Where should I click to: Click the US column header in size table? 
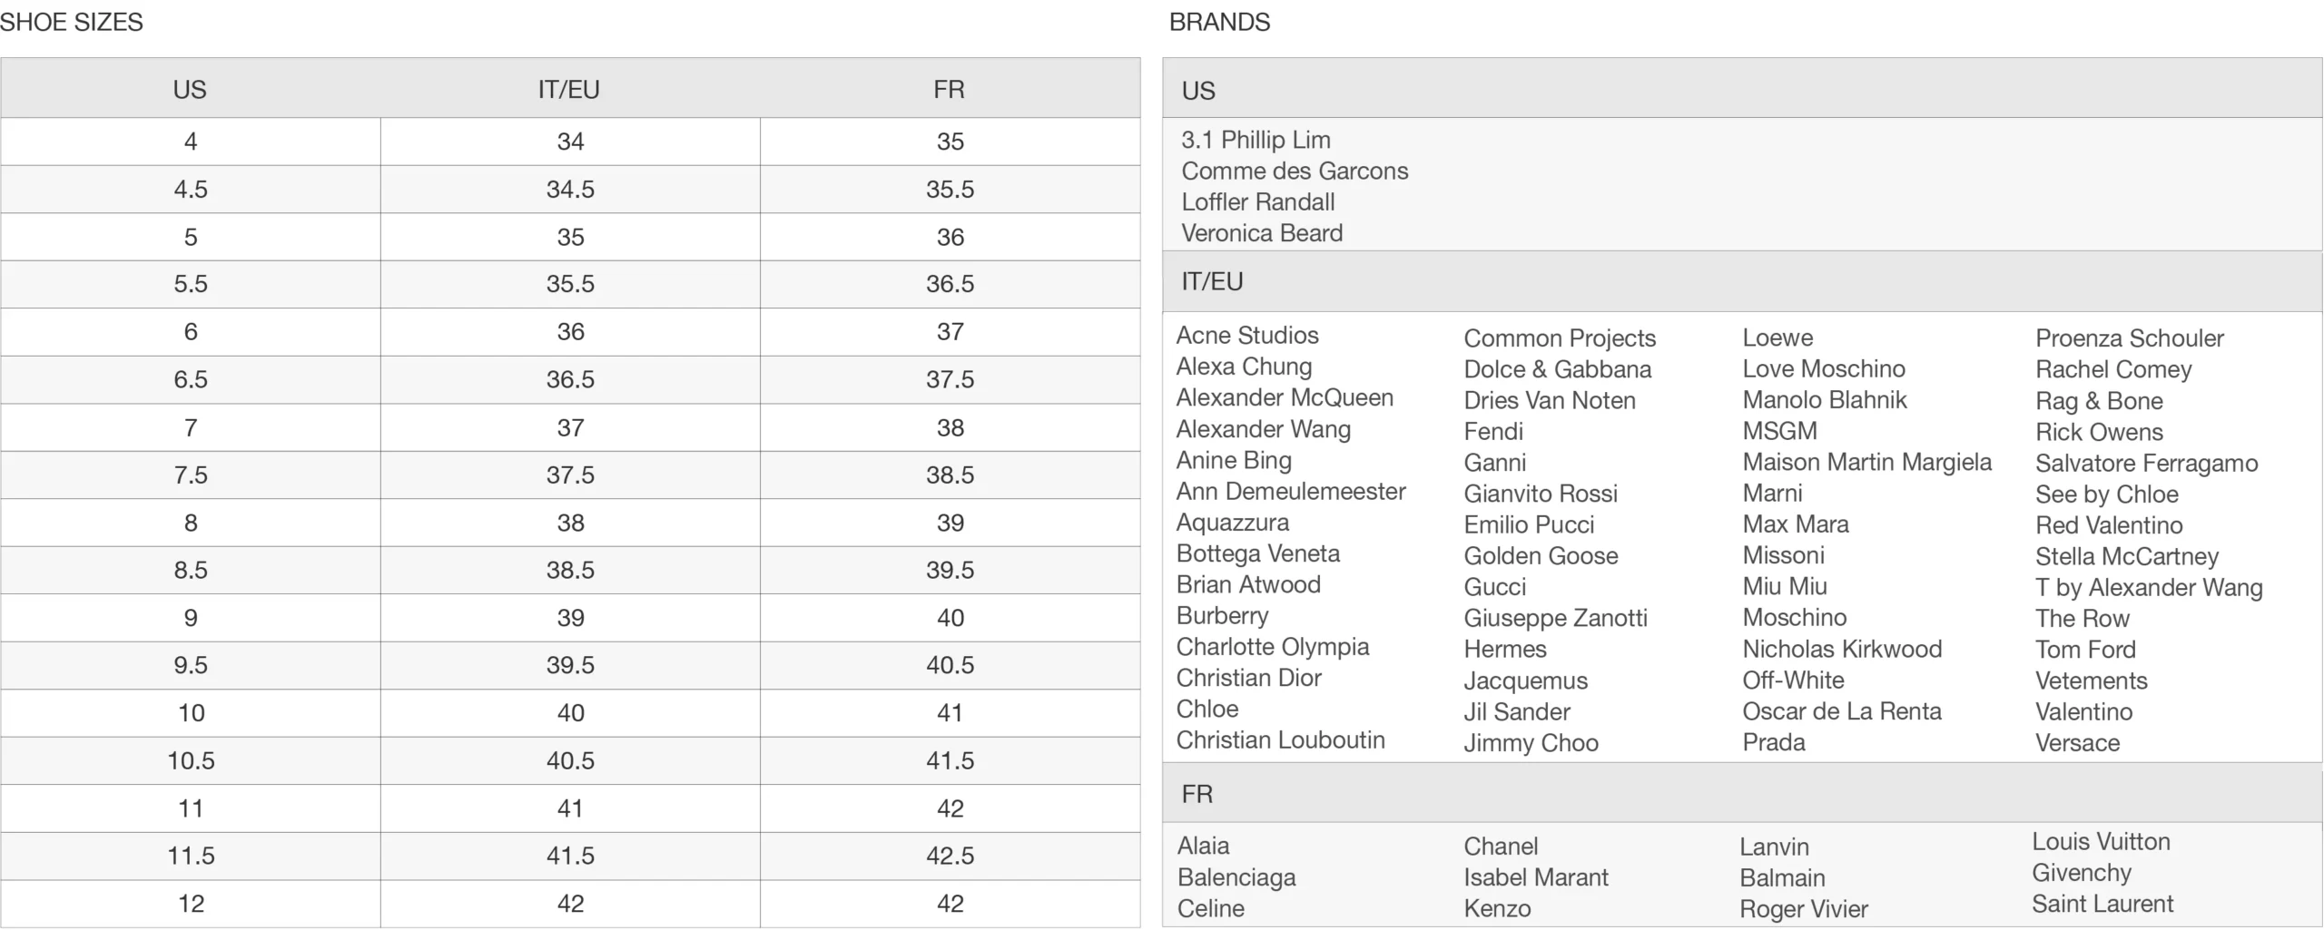[x=190, y=89]
